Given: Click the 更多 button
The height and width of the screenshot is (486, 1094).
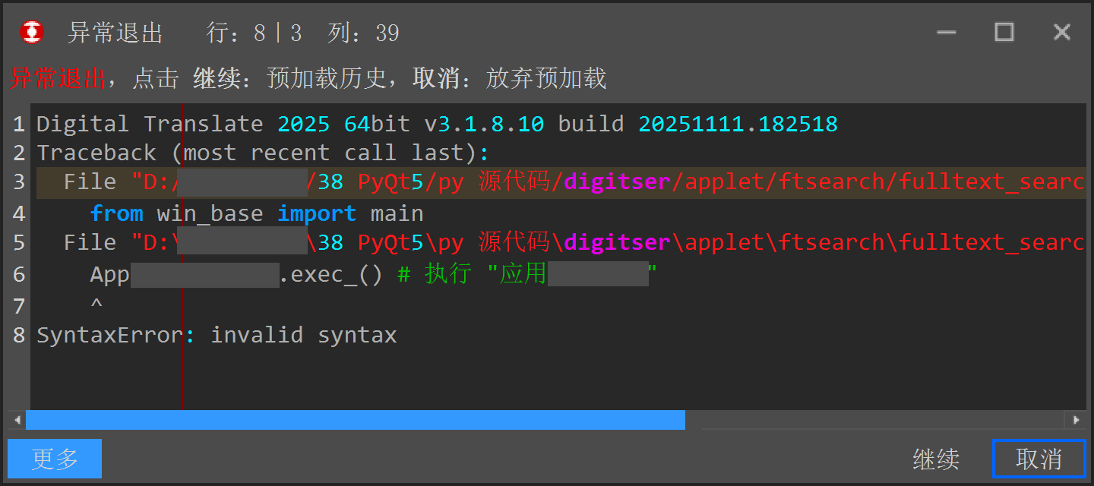Looking at the screenshot, I should [x=55, y=459].
